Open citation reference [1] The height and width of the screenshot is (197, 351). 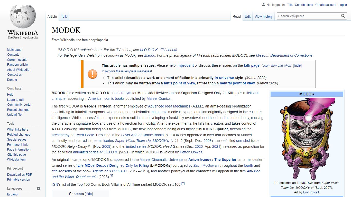coord(111,176)
